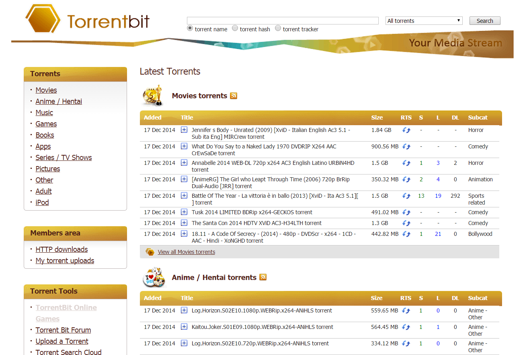Open the Anime / Hentai torrents RSS feed icon

point(263,277)
